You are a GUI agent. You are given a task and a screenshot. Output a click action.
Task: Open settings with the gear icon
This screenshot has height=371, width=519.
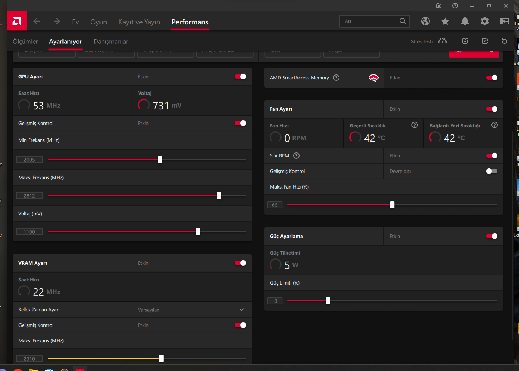(484, 21)
